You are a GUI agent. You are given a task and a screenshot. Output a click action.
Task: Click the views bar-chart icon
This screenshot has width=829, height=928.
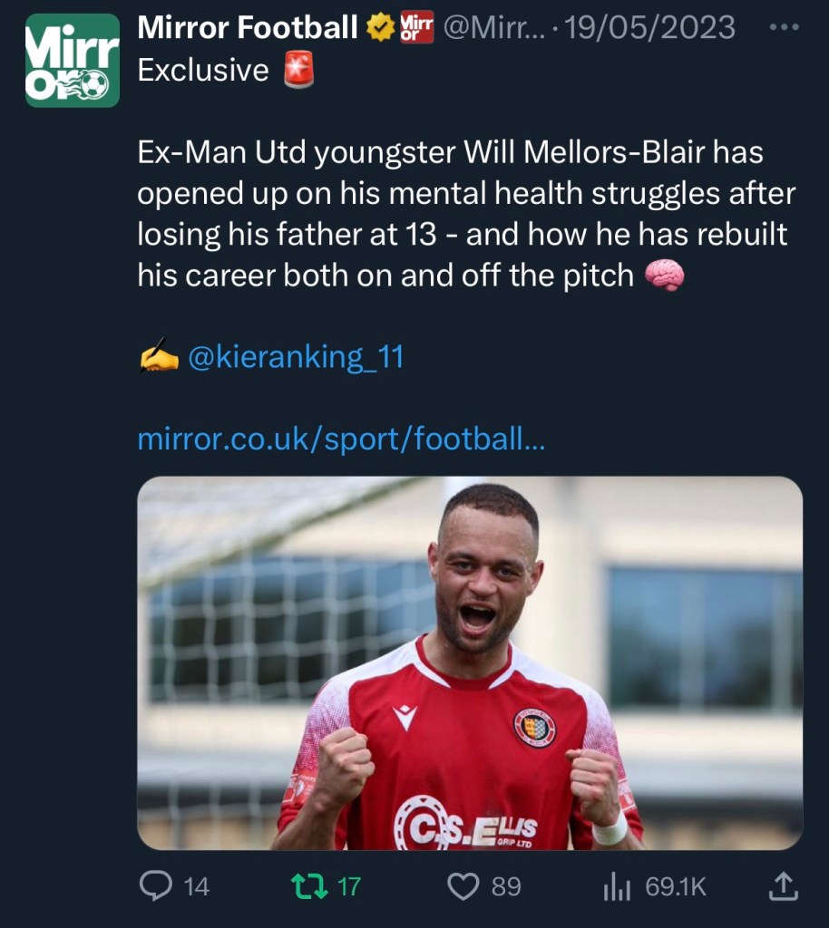coord(617,885)
